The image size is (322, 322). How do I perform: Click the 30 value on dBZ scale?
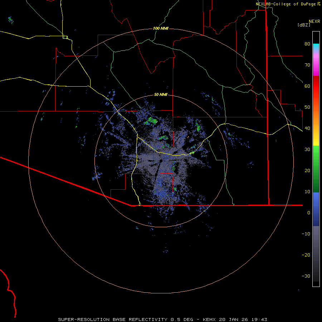[x=307, y=150]
